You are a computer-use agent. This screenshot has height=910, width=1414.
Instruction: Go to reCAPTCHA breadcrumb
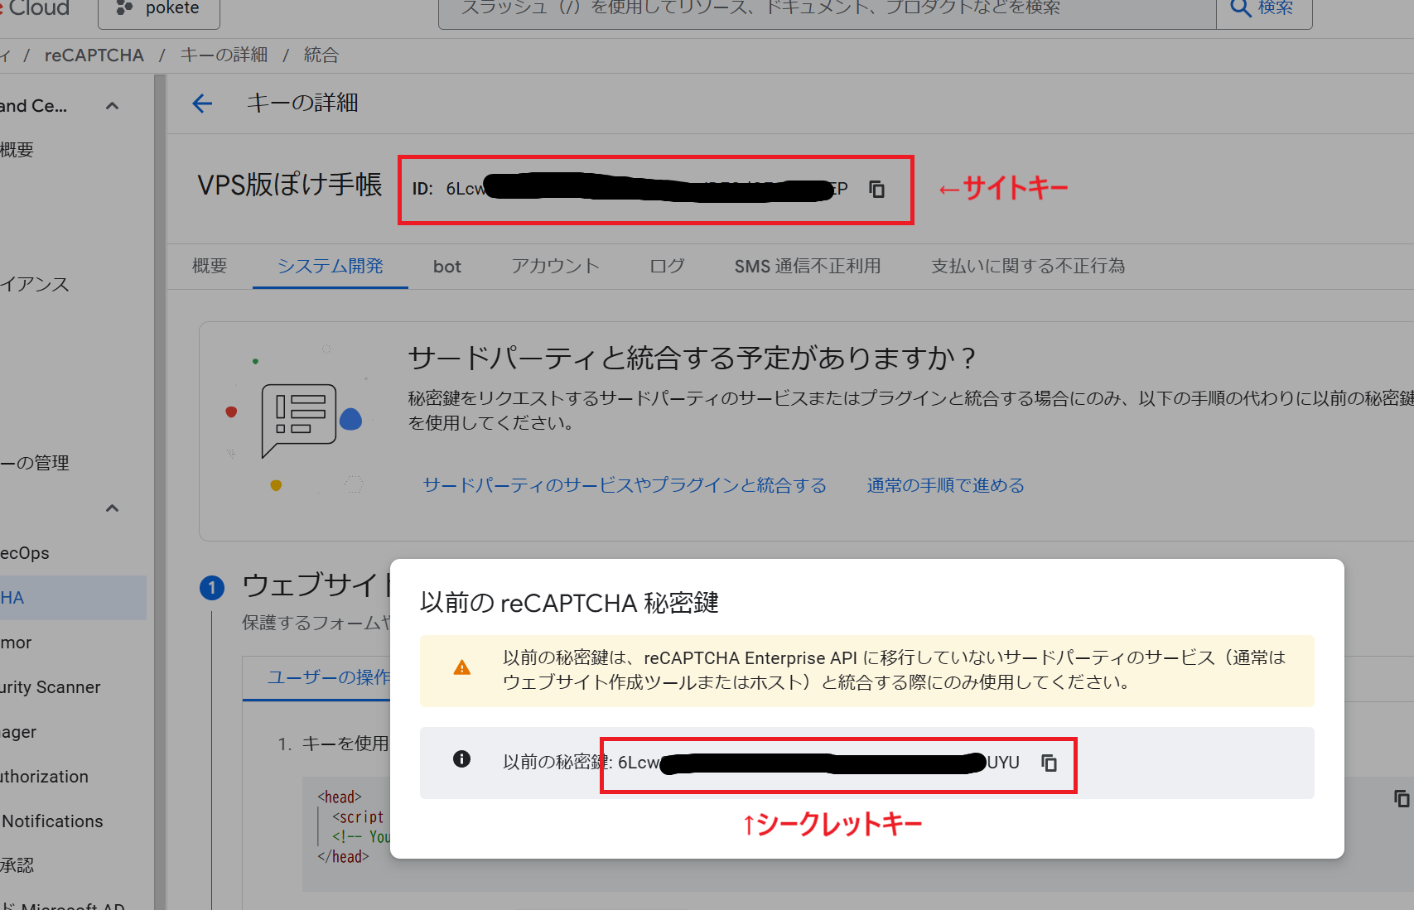[x=94, y=55]
